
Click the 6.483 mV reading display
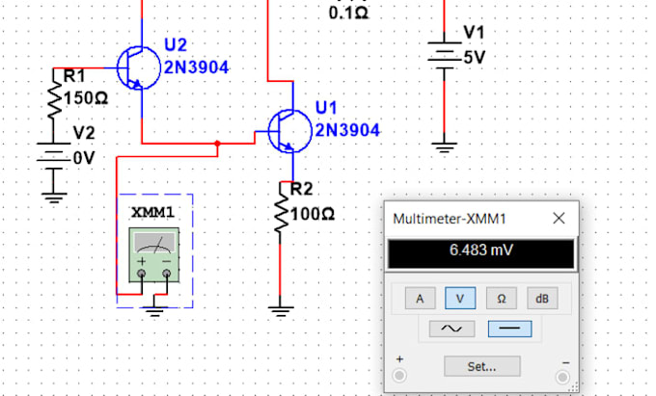point(481,253)
